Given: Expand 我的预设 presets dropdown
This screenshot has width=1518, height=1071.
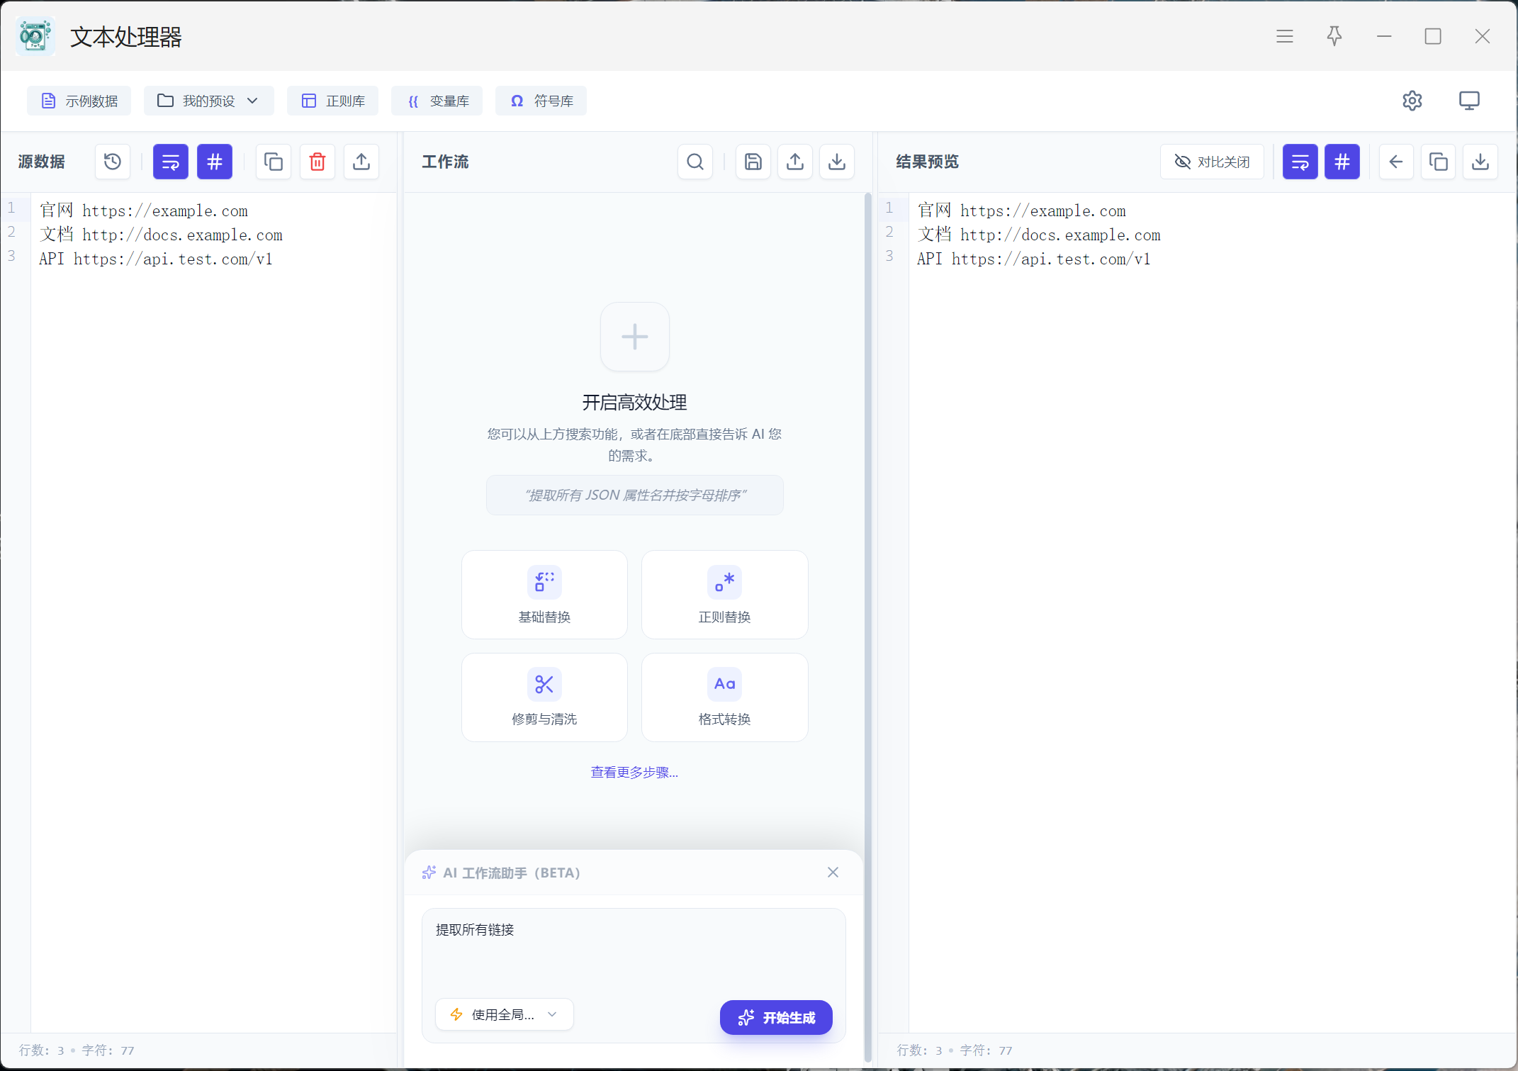Looking at the screenshot, I should click(208, 101).
